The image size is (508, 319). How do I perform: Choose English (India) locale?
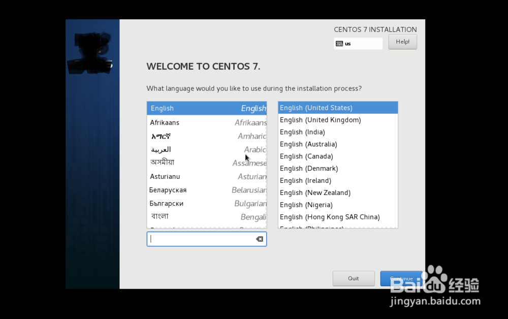pos(338,132)
